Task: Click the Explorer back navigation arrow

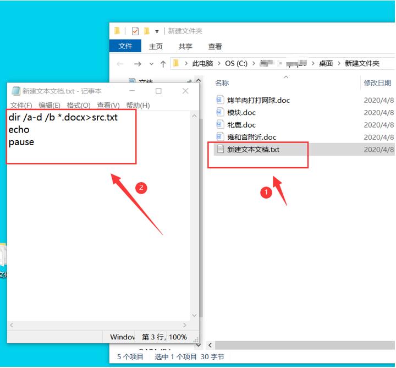Action: click(120, 64)
